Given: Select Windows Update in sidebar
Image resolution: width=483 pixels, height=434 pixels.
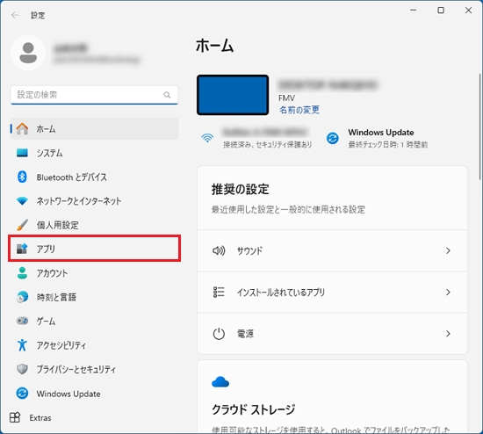Looking at the screenshot, I should [x=94, y=394].
